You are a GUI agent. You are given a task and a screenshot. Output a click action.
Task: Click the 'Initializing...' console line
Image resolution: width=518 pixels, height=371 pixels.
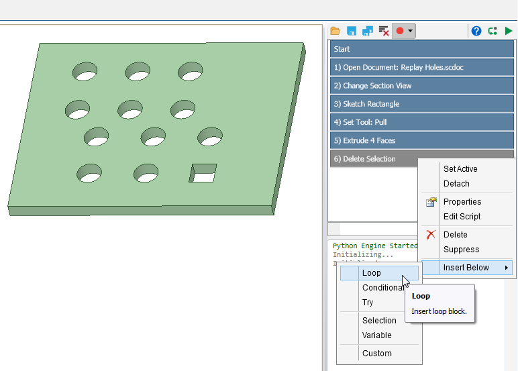[363, 255]
